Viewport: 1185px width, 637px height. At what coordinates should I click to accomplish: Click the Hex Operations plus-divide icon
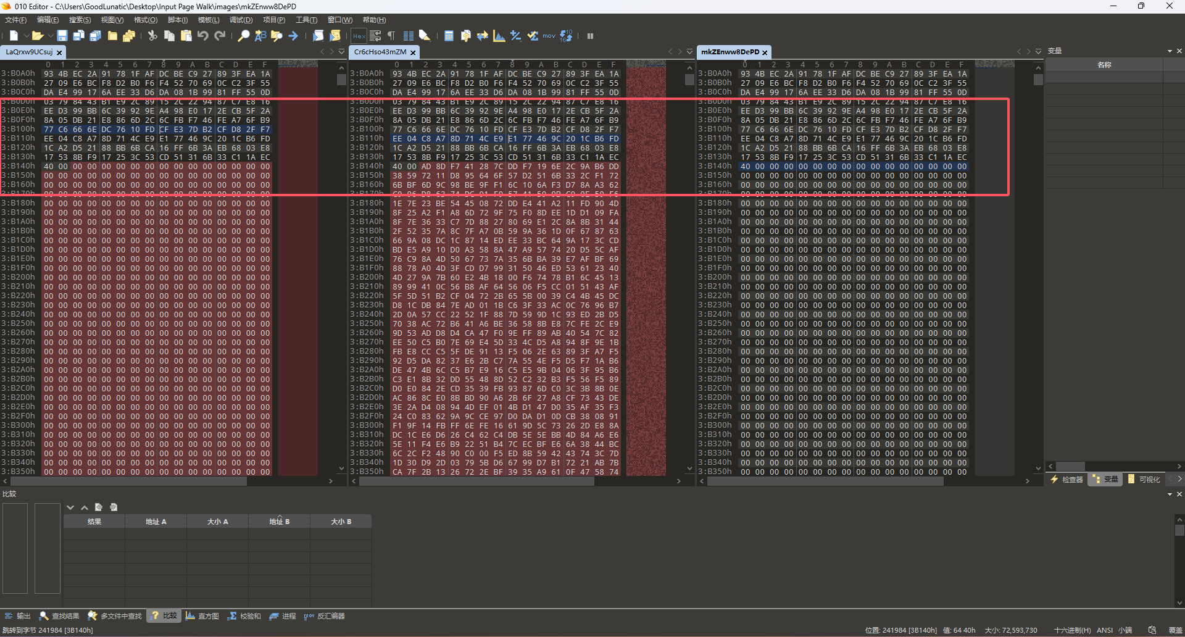click(x=516, y=36)
